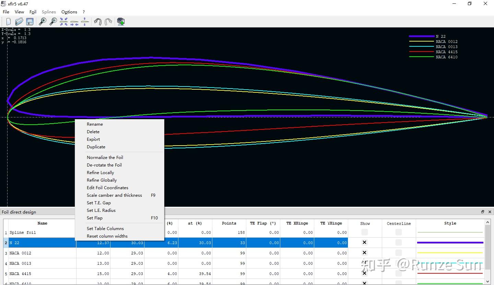494x285 pixels.
Task: Enable Centerline for NACA 0012
Action: 399,253
